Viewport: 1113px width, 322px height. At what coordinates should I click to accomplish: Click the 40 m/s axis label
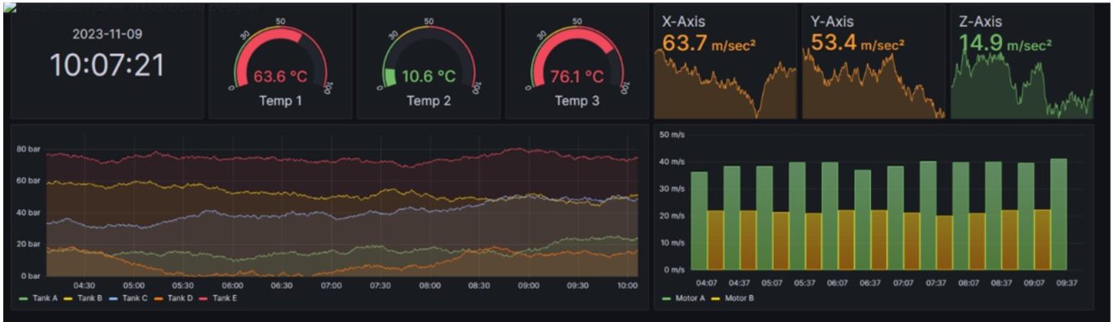[x=671, y=162]
